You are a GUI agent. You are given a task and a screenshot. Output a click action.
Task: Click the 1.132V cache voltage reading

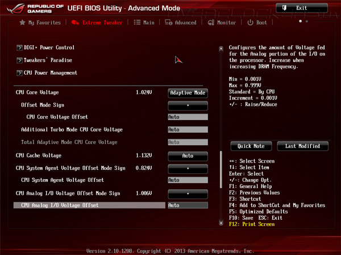[x=144, y=155]
